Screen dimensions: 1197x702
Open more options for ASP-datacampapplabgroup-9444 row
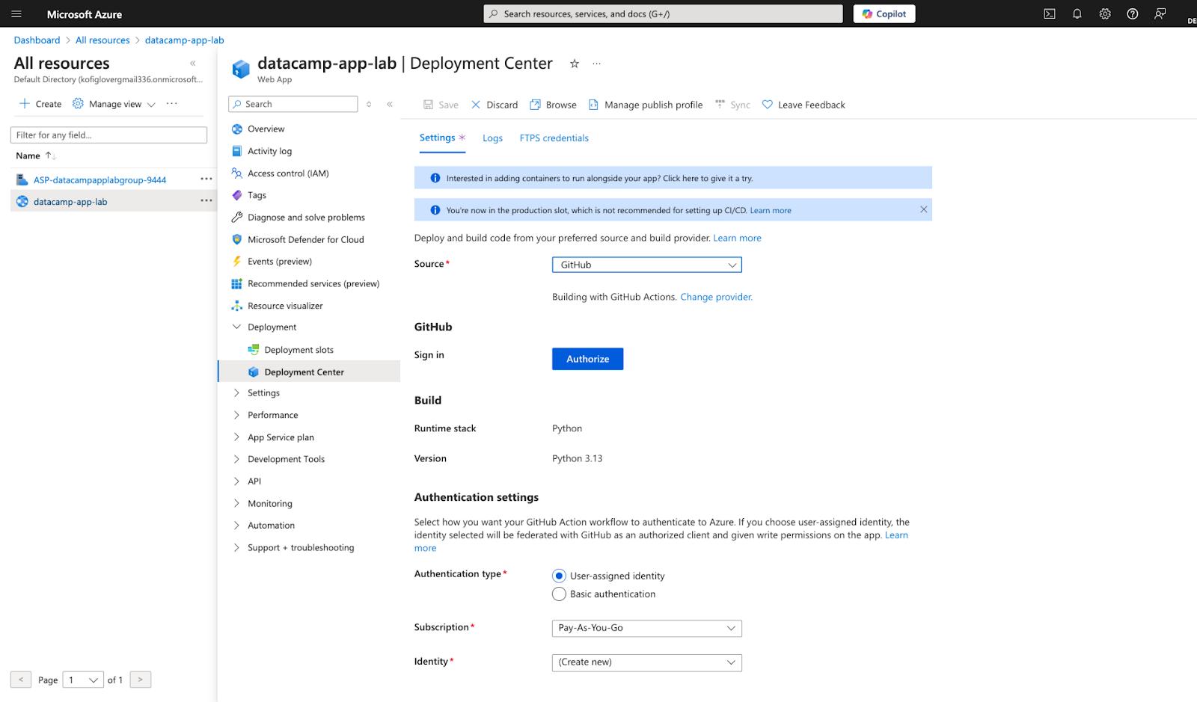point(206,179)
